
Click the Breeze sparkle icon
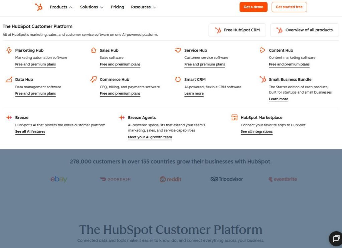(8, 117)
